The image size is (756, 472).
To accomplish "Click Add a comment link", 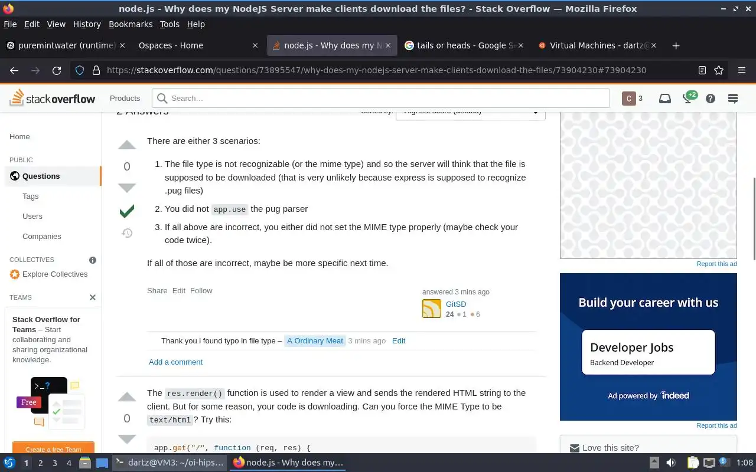I will click(175, 362).
